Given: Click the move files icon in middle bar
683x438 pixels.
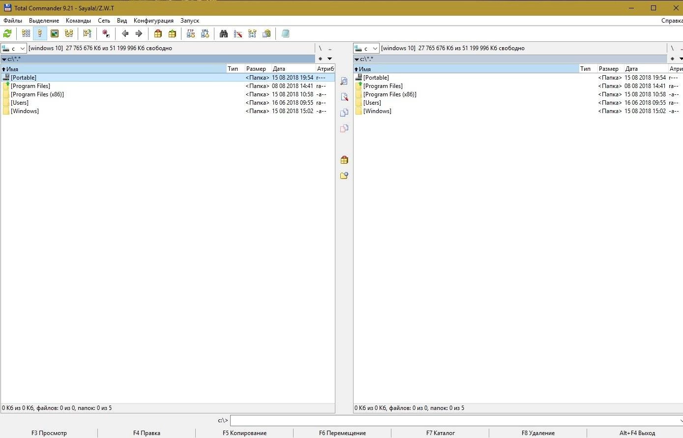Looking at the screenshot, I should [344, 128].
